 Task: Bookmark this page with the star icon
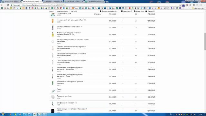pyautogui.click(x=180, y=5)
